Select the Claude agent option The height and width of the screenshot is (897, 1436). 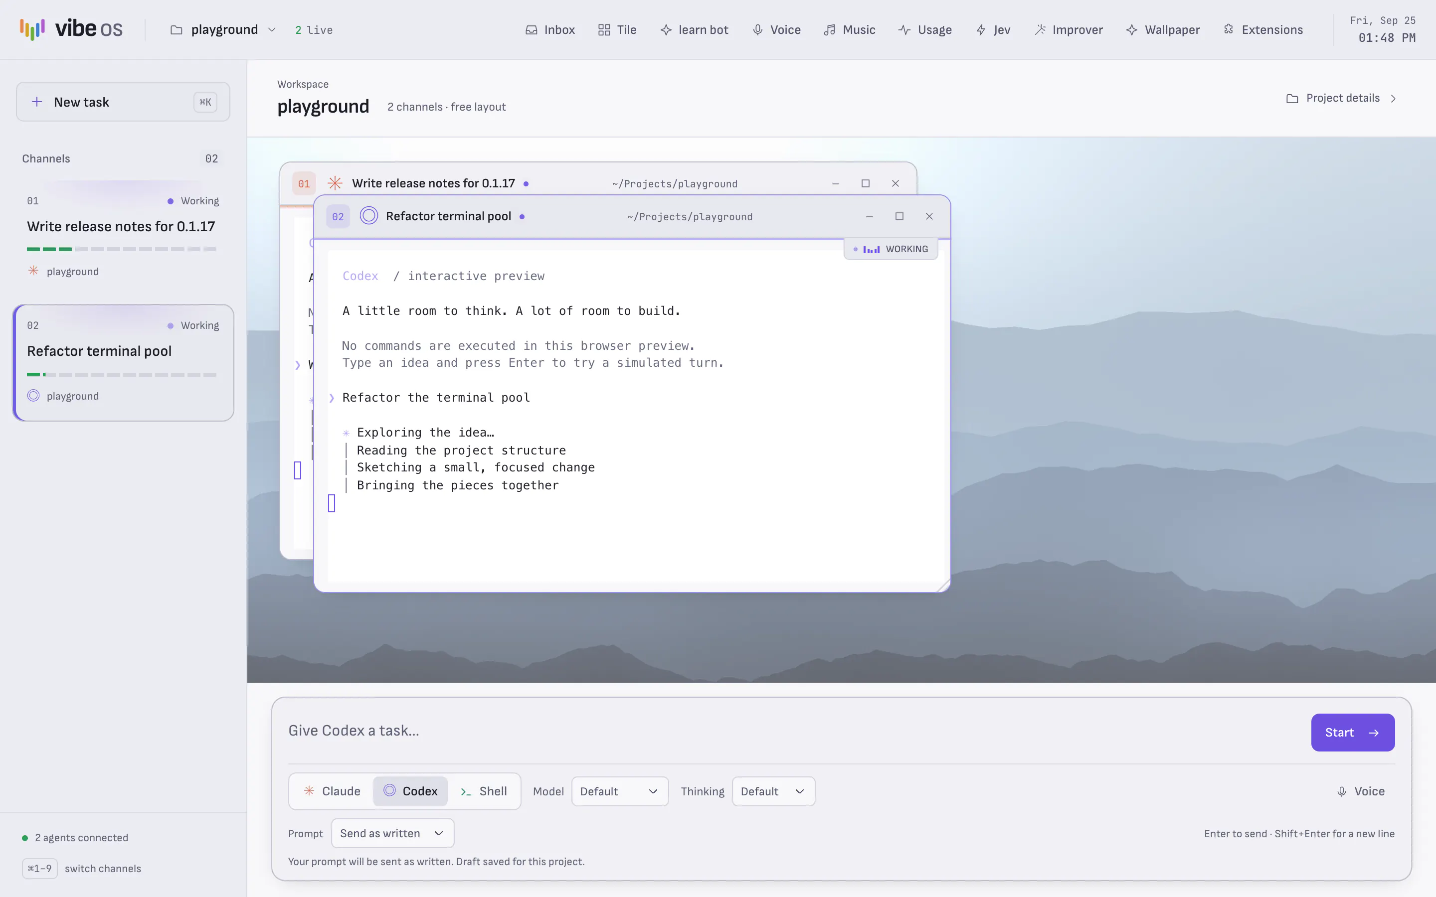332,791
